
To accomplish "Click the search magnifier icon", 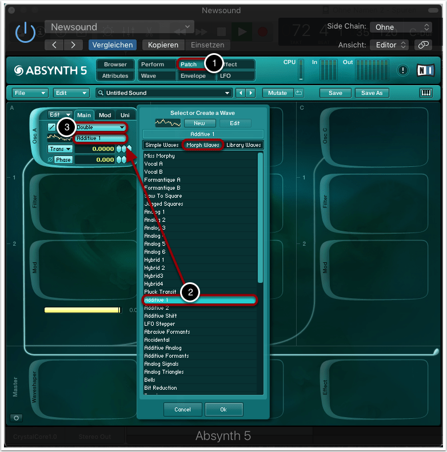I will click(101, 93).
